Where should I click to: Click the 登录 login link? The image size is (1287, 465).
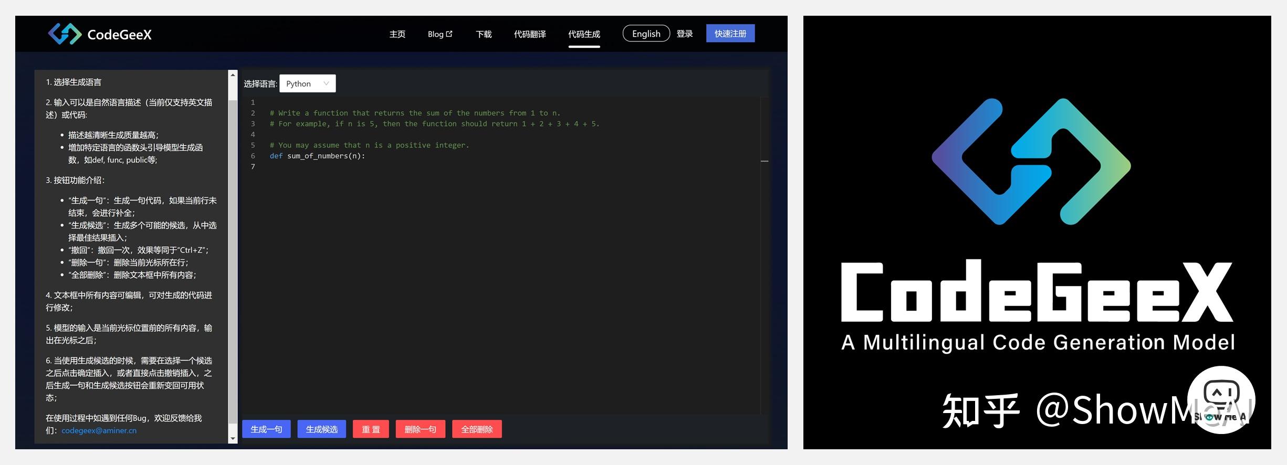pos(685,34)
